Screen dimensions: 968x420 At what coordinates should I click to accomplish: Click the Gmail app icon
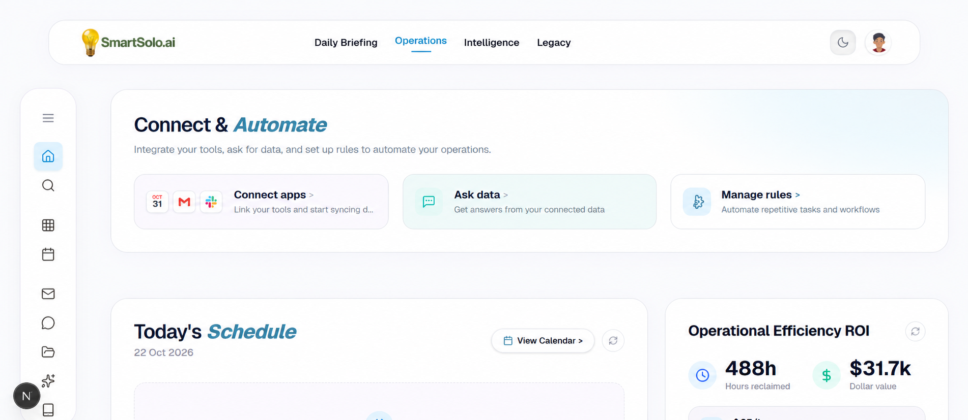pyautogui.click(x=184, y=202)
